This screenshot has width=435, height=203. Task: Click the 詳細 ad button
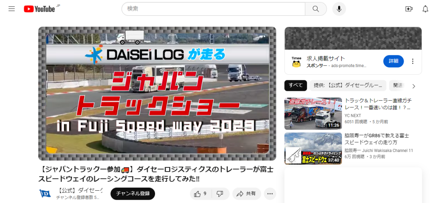click(393, 61)
